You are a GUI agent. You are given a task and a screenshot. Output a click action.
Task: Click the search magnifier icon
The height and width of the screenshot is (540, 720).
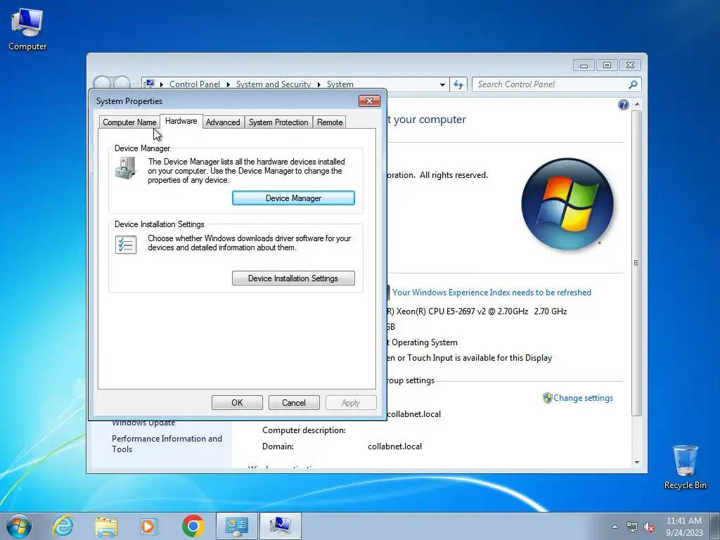[634, 84]
